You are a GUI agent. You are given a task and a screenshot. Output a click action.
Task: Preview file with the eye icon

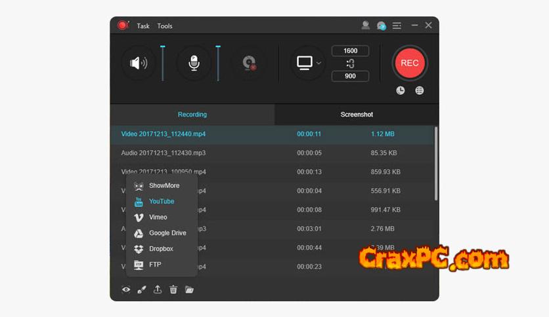coord(126,289)
